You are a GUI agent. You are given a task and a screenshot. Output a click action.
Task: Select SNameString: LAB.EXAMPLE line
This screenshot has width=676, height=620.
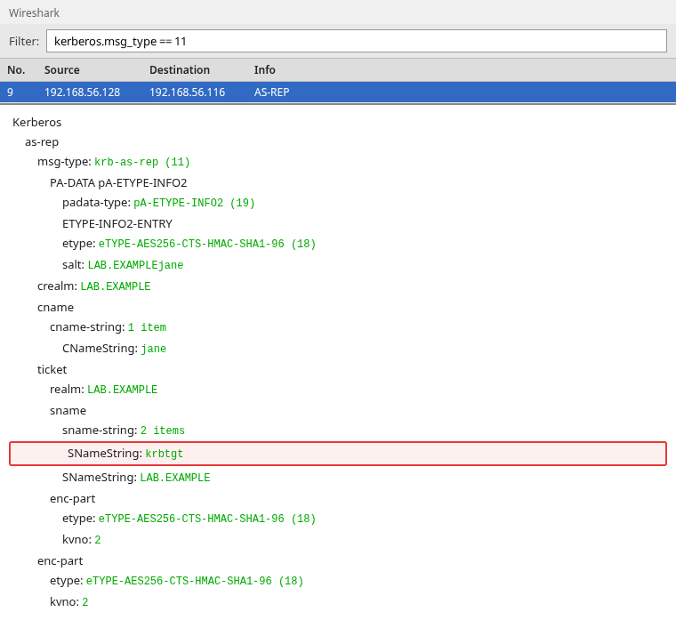coord(136,478)
